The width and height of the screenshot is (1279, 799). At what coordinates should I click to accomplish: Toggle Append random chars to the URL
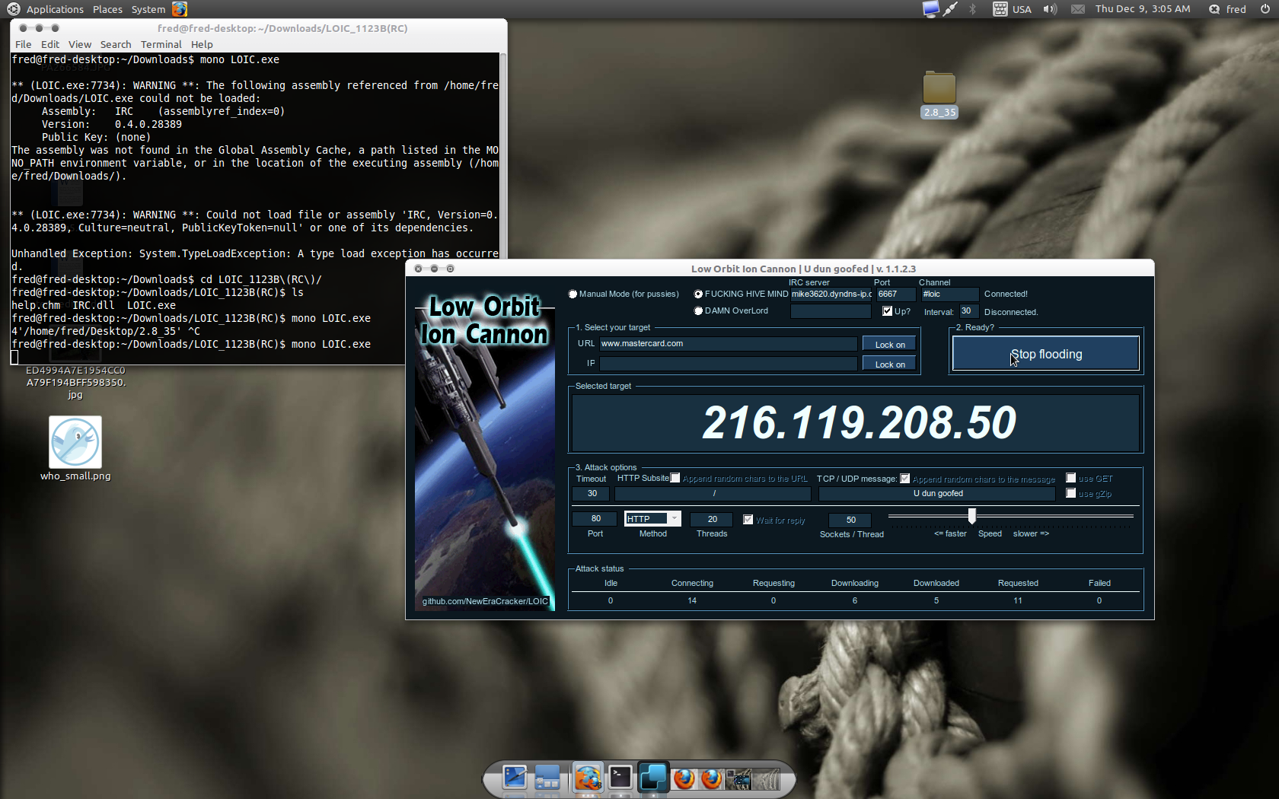(x=675, y=478)
